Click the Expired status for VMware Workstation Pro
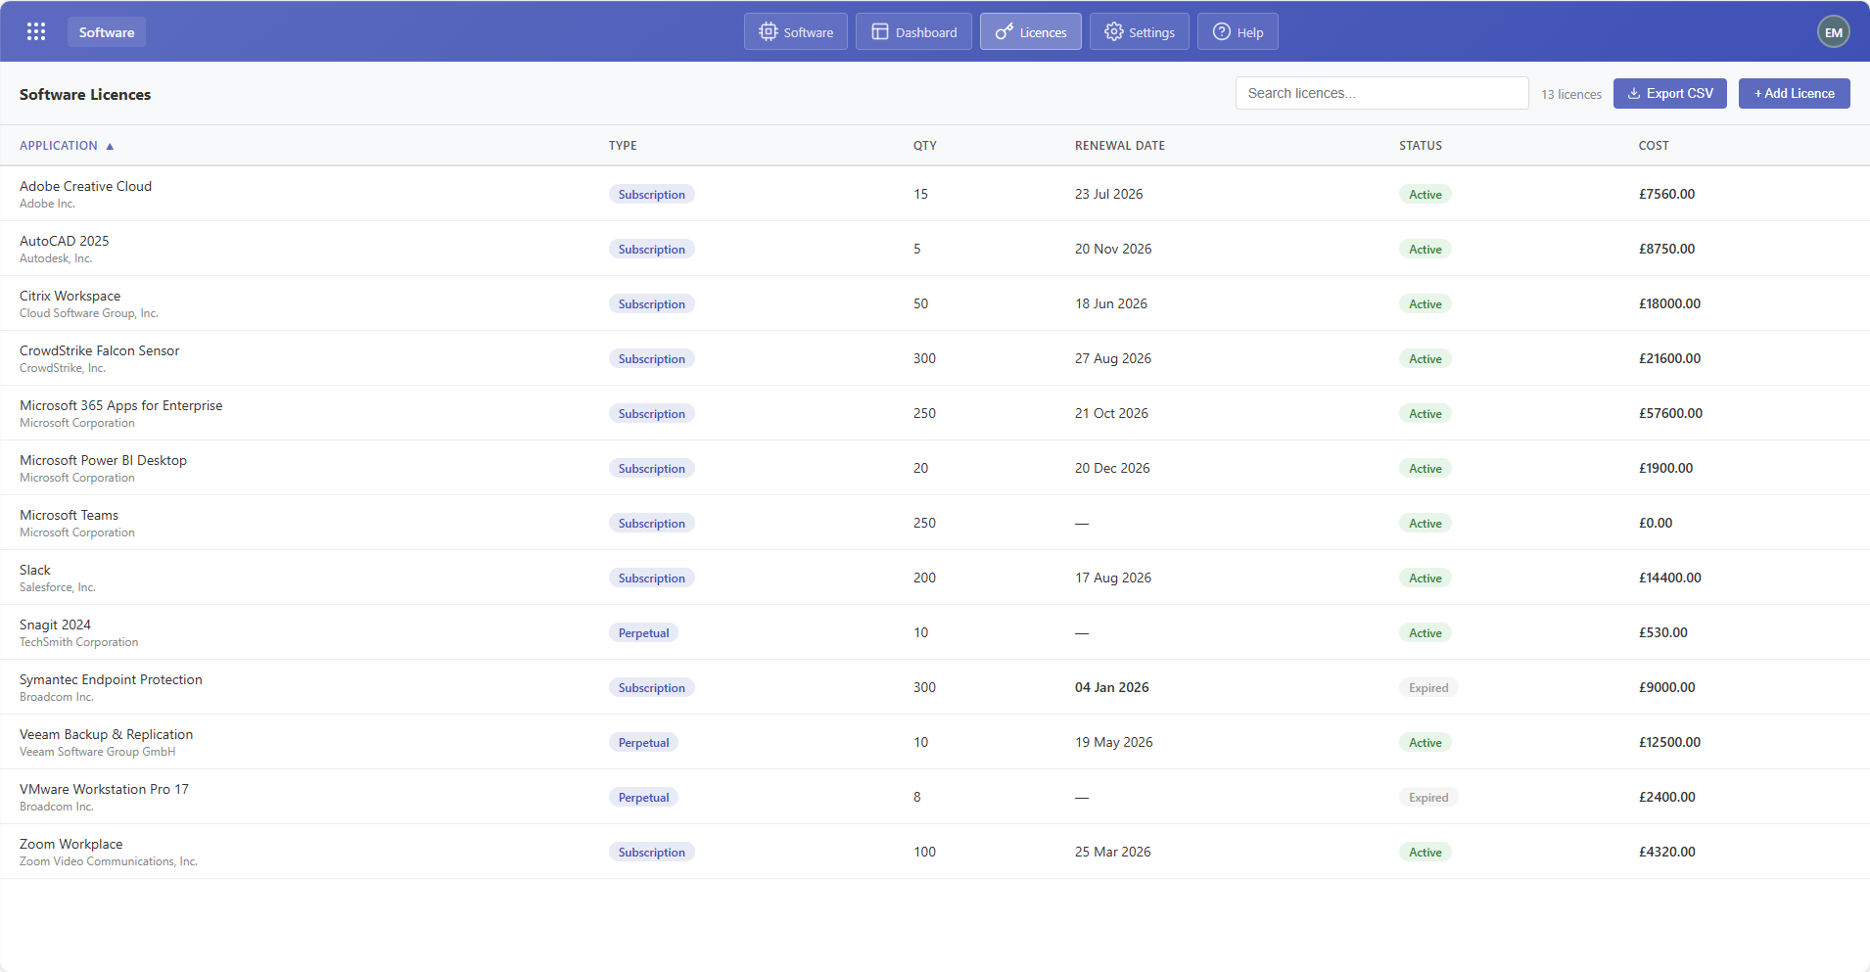The height and width of the screenshot is (972, 1870). point(1428,797)
